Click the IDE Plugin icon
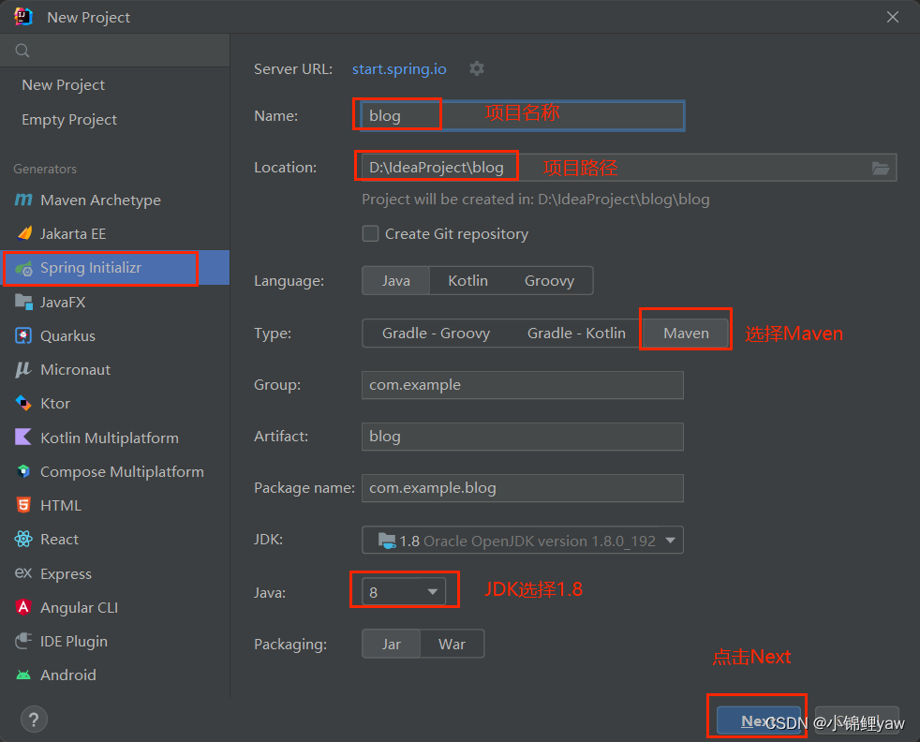 coord(23,641)
